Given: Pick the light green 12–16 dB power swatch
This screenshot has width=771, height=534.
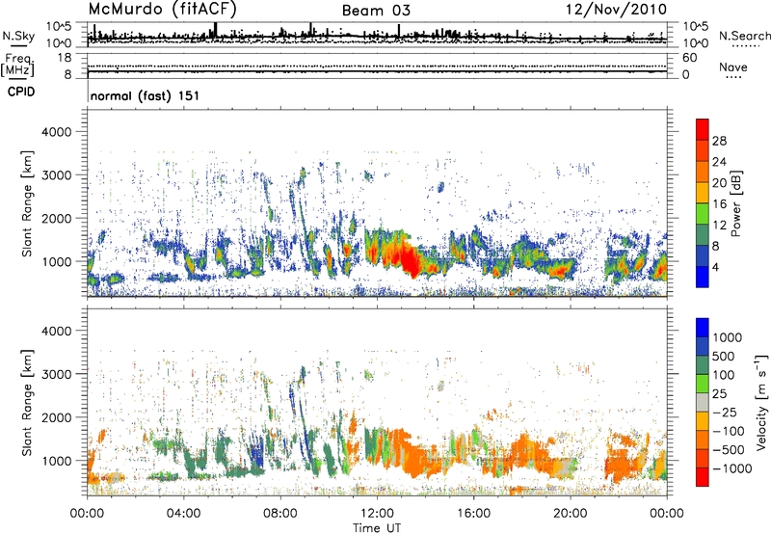Looking at the screenshot, I should 703,214.
